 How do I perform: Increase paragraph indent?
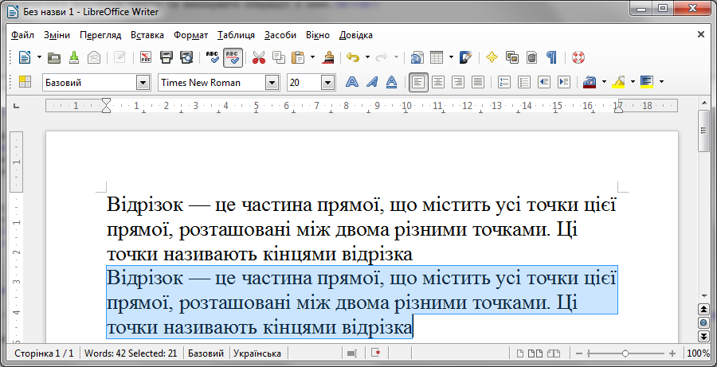tap(564, 82)
